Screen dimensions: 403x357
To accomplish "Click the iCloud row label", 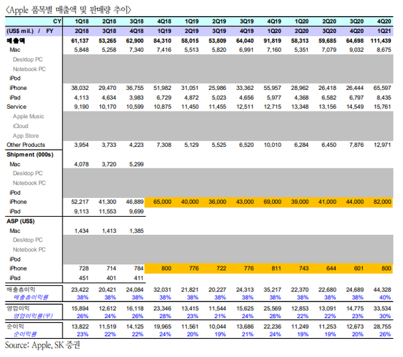I will [x=21, y=125].
